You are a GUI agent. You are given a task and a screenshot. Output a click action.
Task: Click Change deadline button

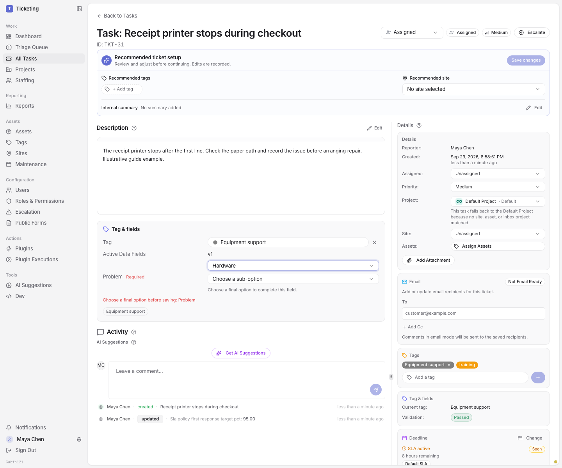(530, 438)
